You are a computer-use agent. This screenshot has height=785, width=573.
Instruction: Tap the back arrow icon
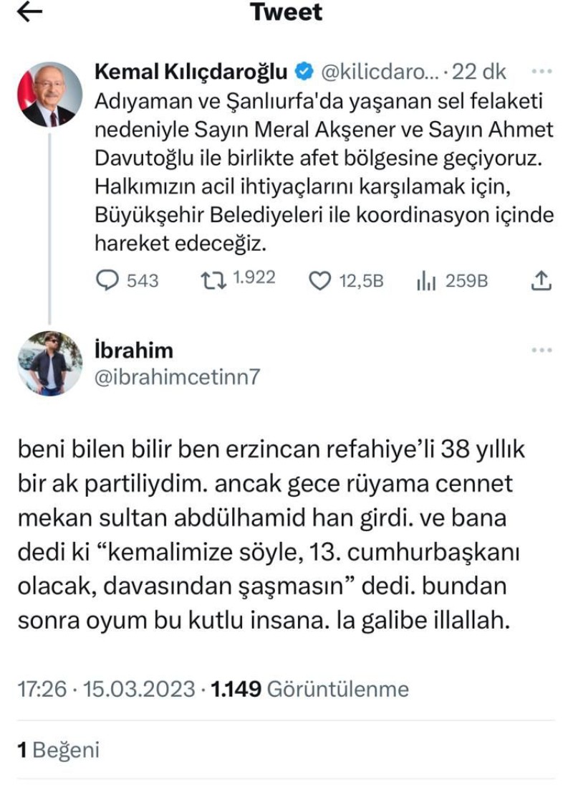point(29,12)
